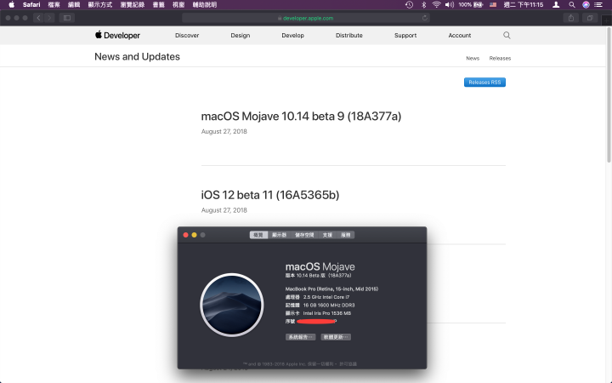Open the Discover navigation link
Screen dimensions: 612x383
[x=187, y=35]
